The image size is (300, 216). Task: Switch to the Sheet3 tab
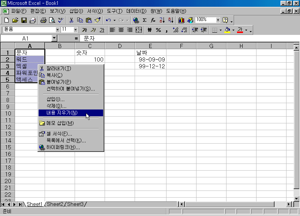75,204
